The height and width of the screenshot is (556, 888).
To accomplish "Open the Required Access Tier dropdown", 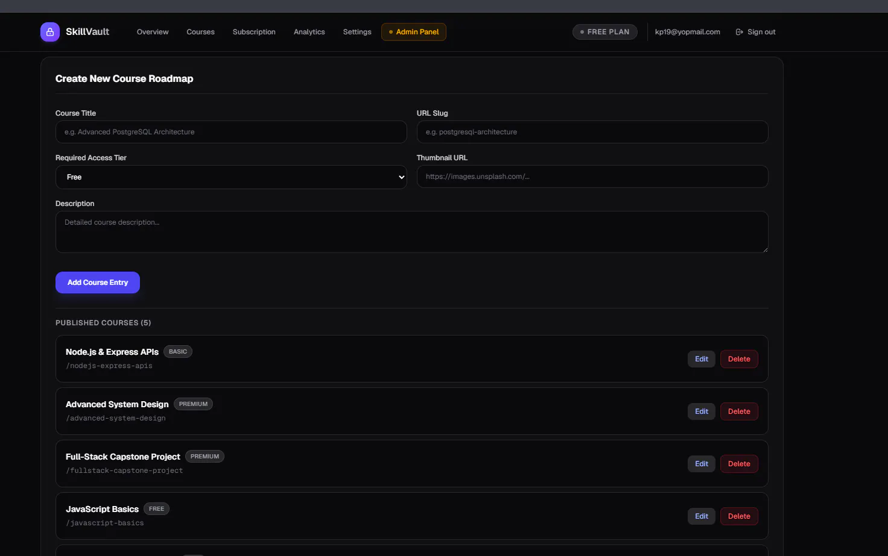I will 231,177.
